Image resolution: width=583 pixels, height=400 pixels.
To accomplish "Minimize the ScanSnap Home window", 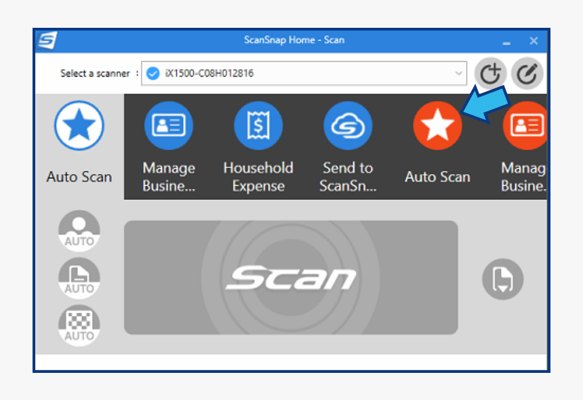I will (x=506, y=43).
